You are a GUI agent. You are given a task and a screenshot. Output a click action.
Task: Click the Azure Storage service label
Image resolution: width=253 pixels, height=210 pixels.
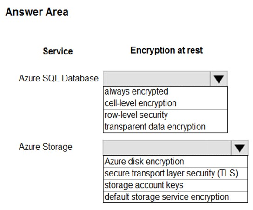click(46, 147)
